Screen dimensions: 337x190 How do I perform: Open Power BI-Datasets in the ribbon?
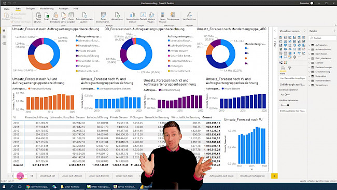[55, 18]
